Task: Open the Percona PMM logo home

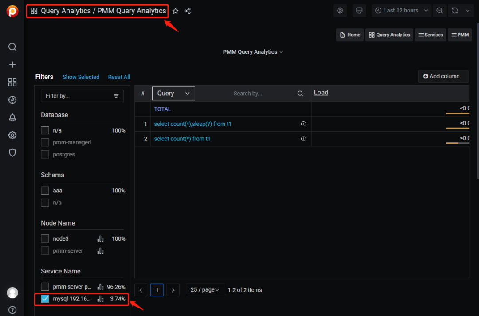Action: [x=12, y=11]
